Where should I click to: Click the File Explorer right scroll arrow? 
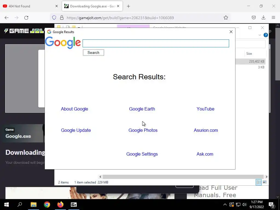click(x=266, y=177)
